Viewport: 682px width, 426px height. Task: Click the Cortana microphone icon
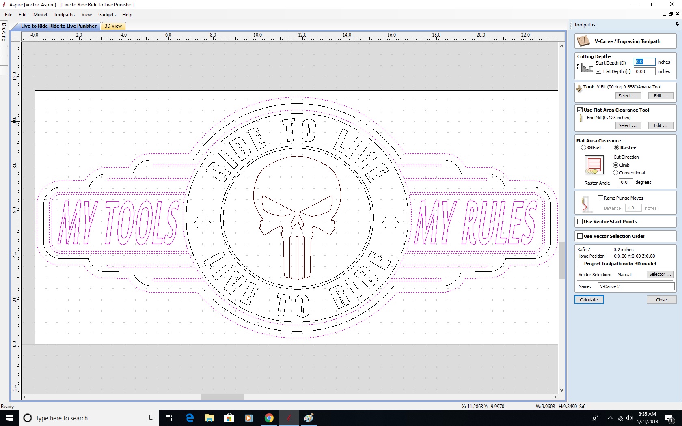coord(151,418)
